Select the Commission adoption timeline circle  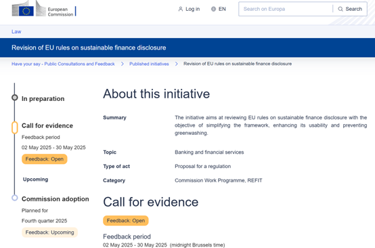click(15, 198)
